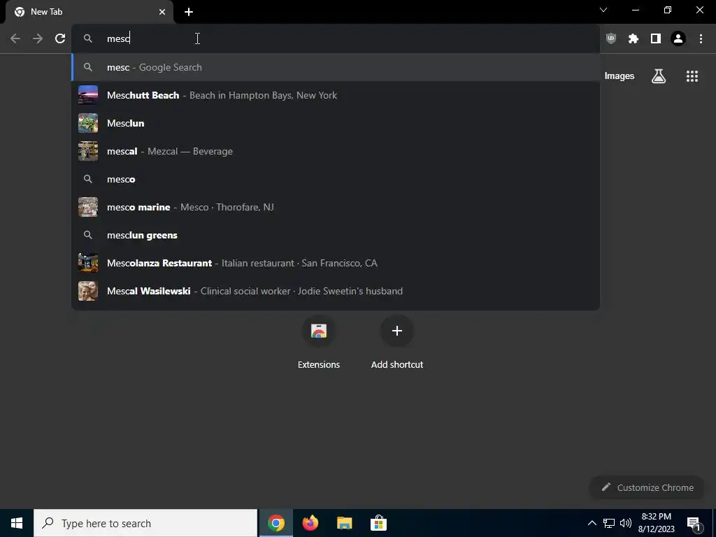The height and width of the screenshot is (537, 716).
Task: Open the uBlock Origin extension icon
Action: click(611, 38)
